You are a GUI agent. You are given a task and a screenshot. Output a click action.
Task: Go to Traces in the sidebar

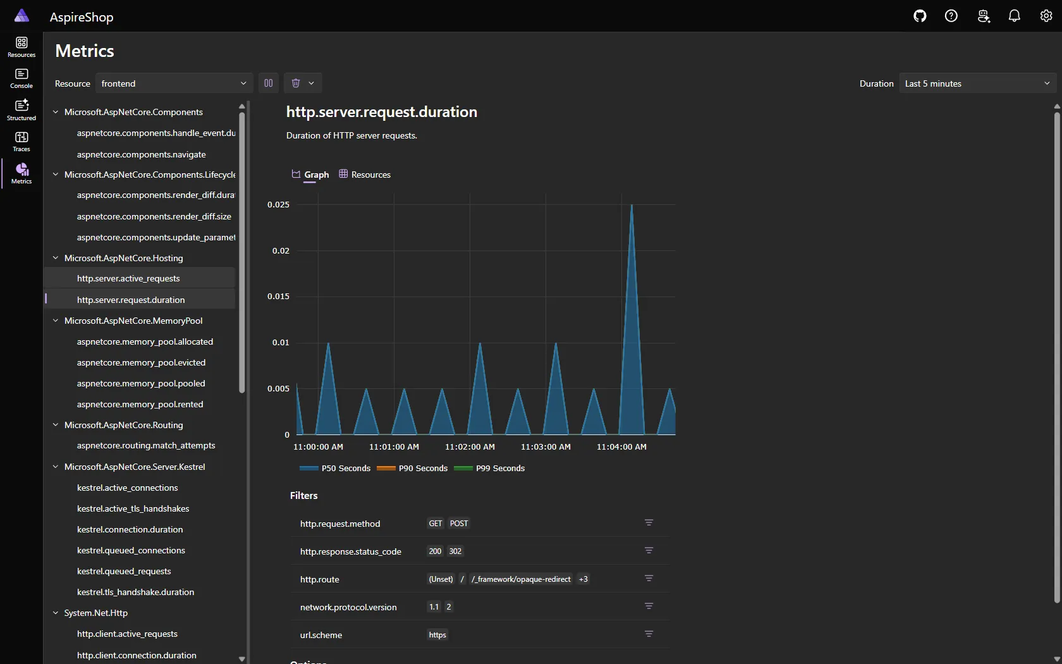pyautogui.click(x=21, y=142)
